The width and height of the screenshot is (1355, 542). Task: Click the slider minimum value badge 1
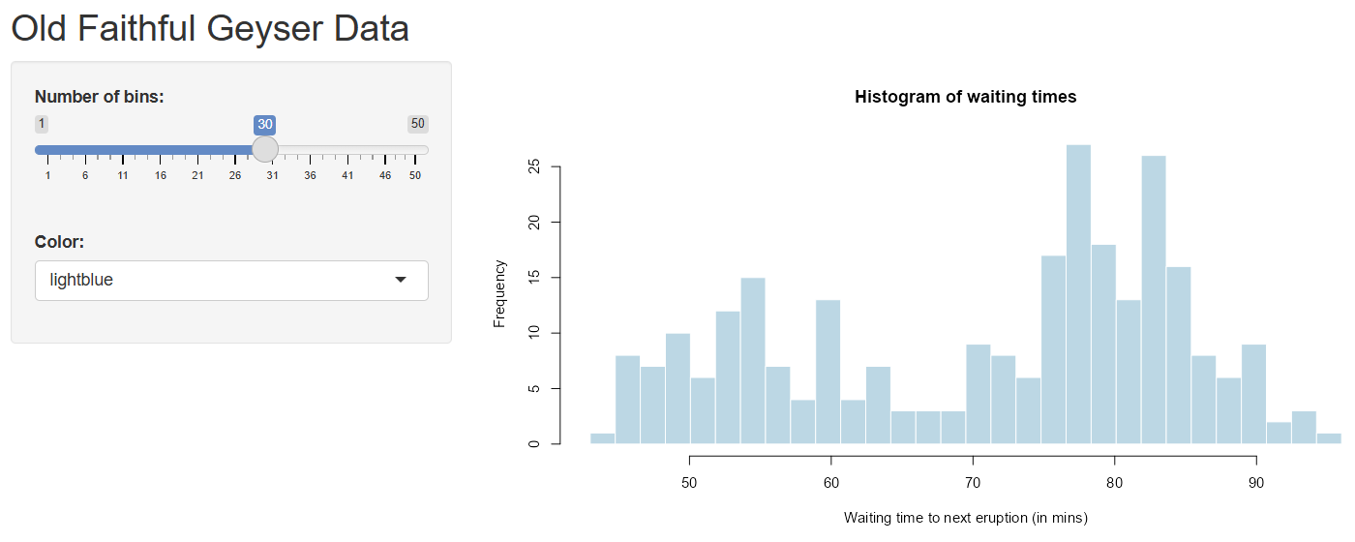pyautogui.click(x=42, y=124)
